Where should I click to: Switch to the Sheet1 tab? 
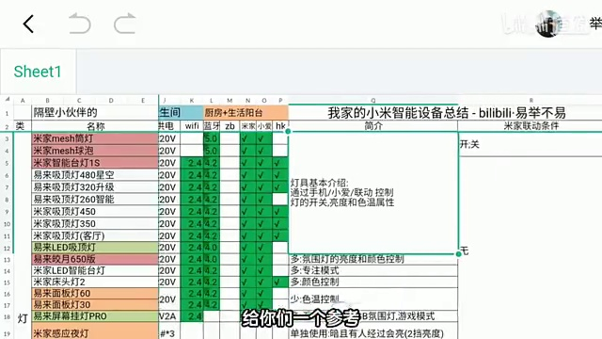[38, 72]
